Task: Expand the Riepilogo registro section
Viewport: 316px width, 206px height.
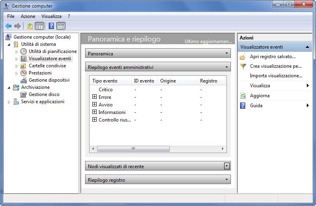Action: coord(227,179)
